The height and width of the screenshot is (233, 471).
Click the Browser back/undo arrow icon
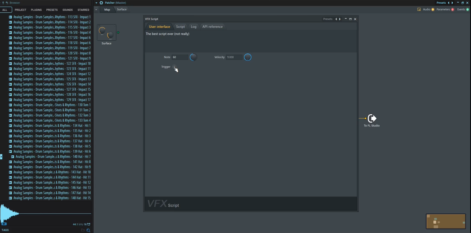point(7,3)
